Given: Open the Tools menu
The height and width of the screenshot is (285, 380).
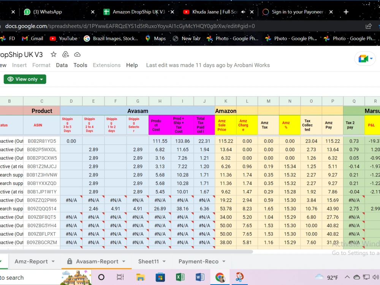Looking at the screenshot, I should tap(80, 65).
